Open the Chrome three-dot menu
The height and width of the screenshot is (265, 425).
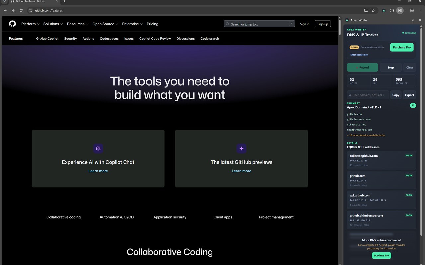420,10
